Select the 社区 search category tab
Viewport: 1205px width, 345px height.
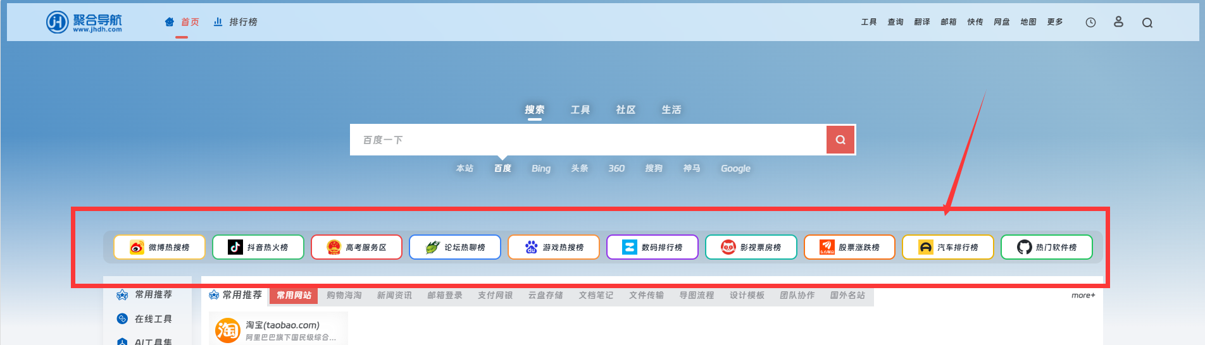pyautogui.click(x=626, y=110)
